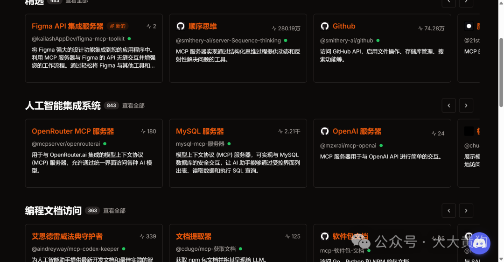Open 艾恩德雷威法典守护者 page
The height and width of the screenshot is (262, 504).
pos(67,236)
